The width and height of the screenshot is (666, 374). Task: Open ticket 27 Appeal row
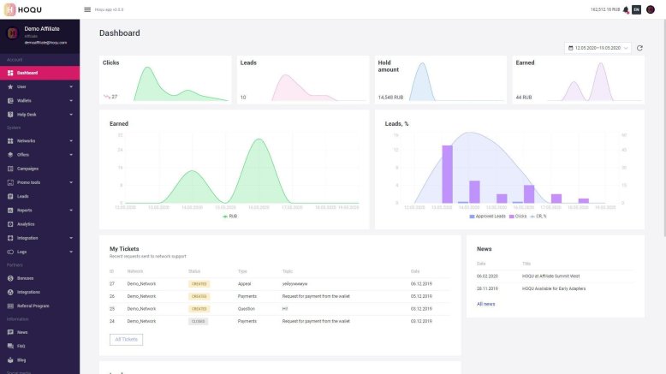[279, 284]
